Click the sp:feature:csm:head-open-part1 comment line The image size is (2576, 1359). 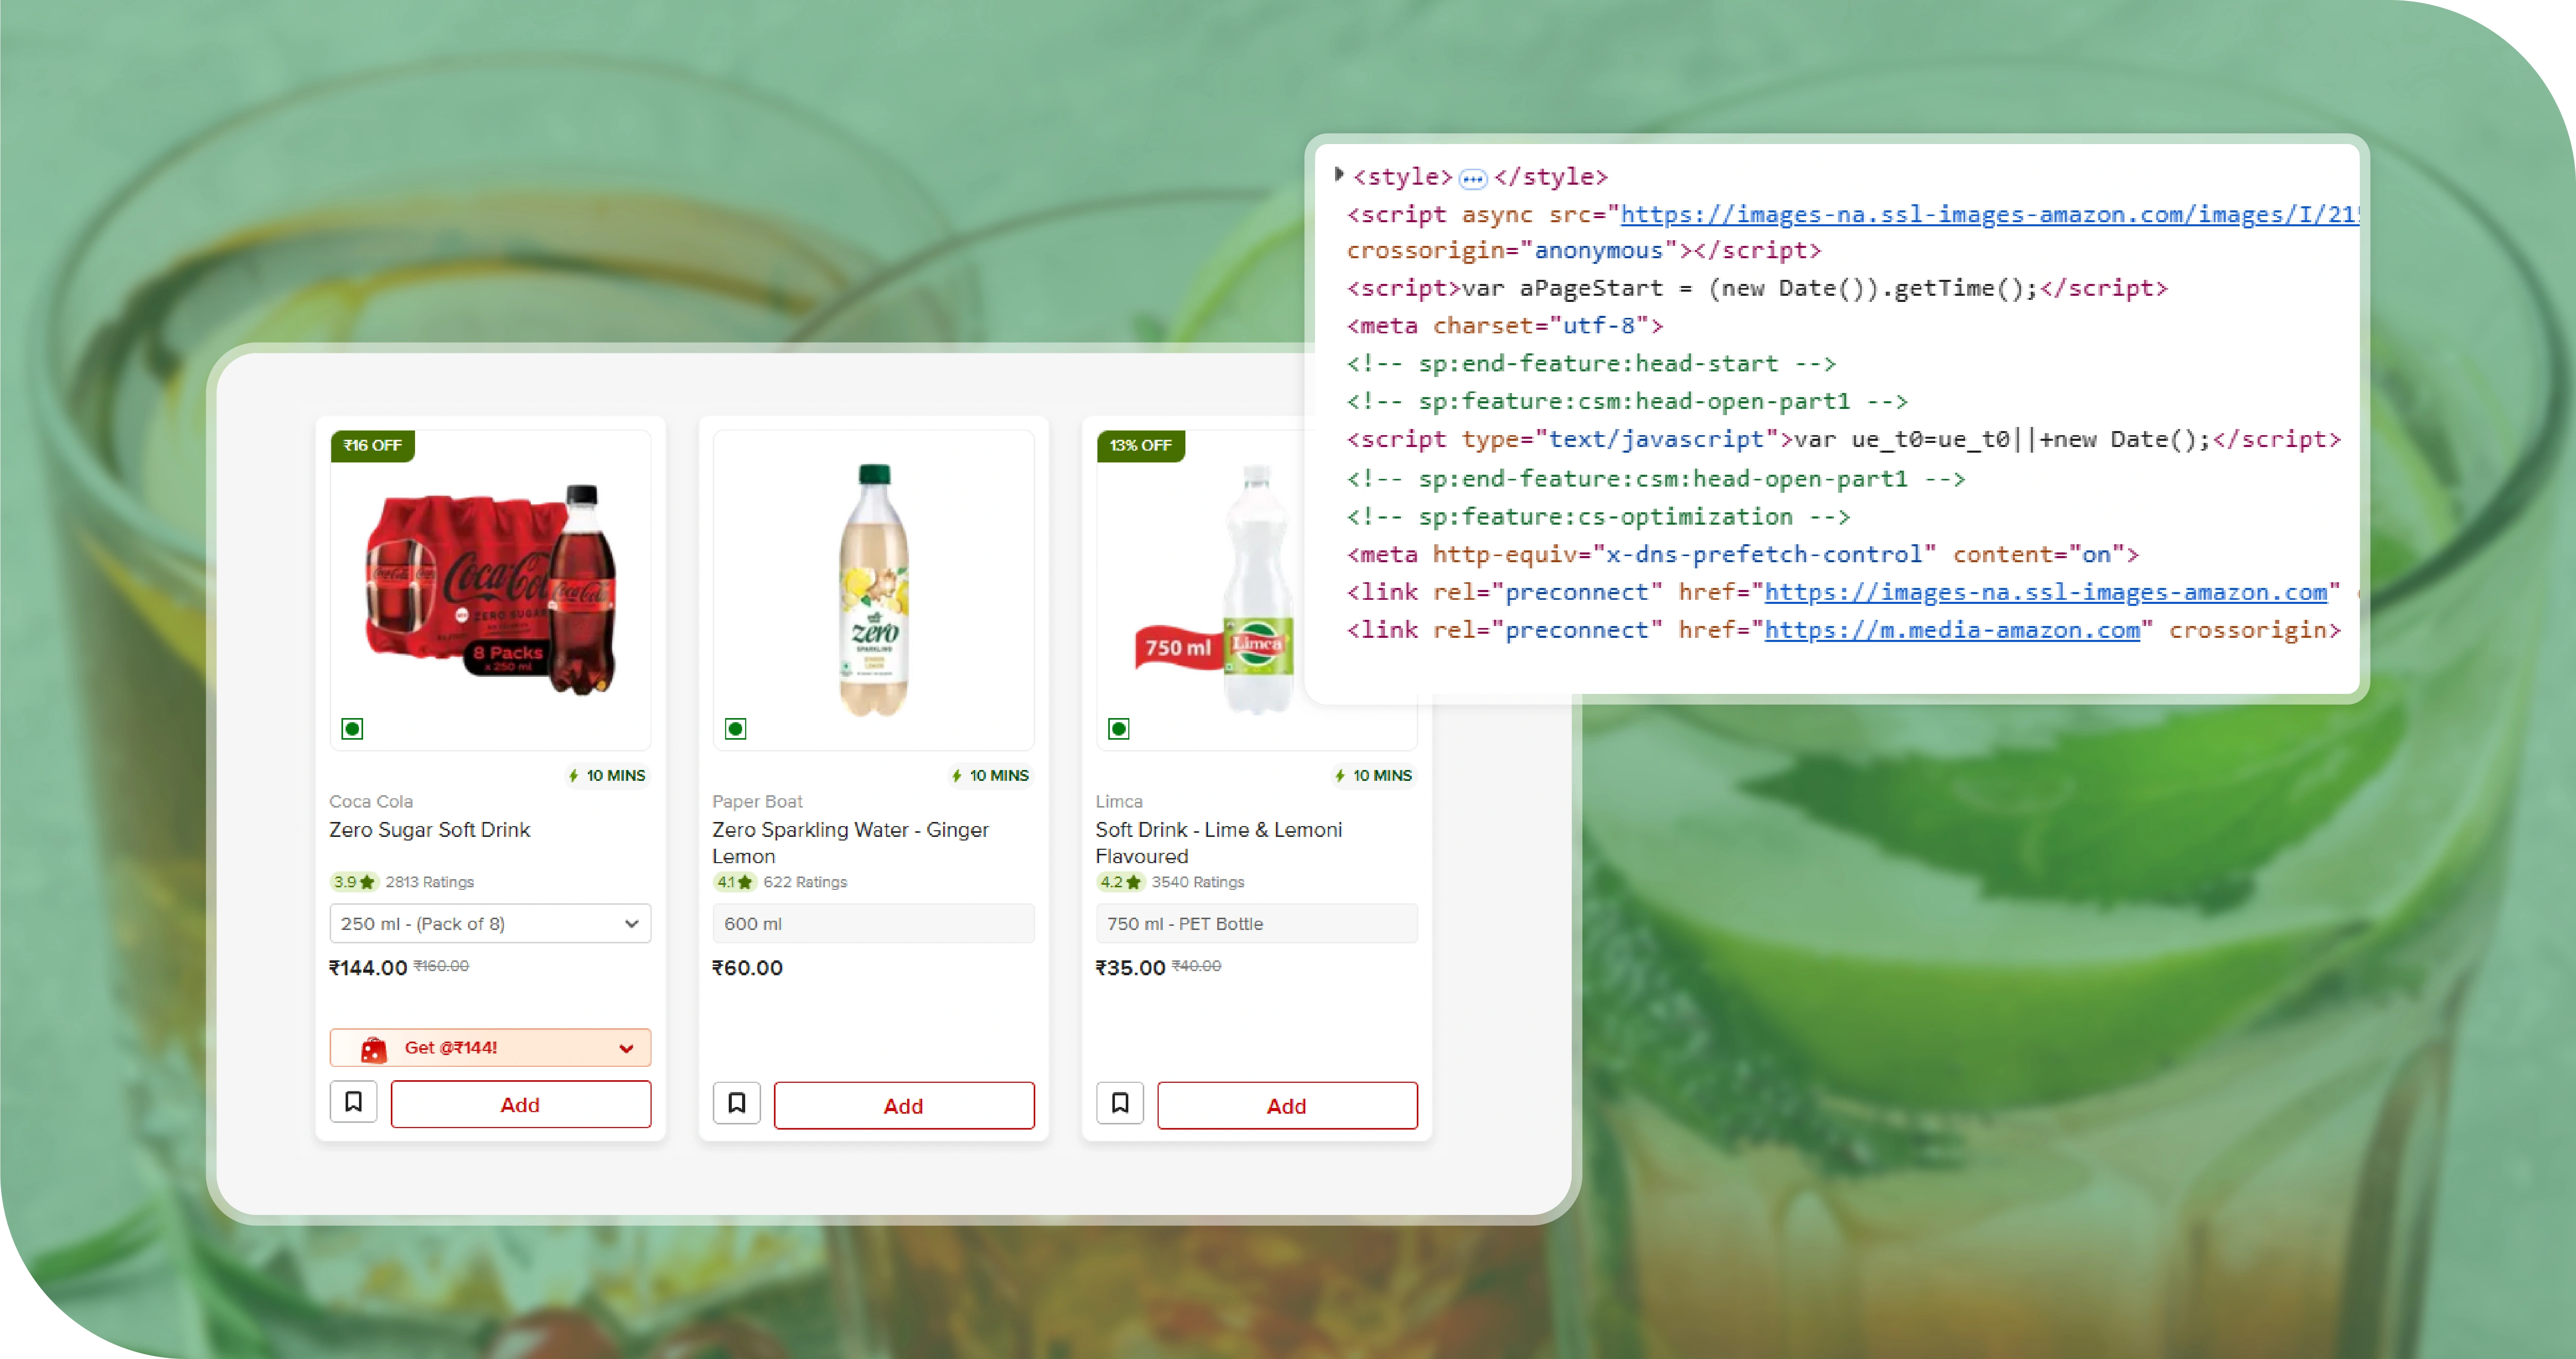tap(1627, 402)
